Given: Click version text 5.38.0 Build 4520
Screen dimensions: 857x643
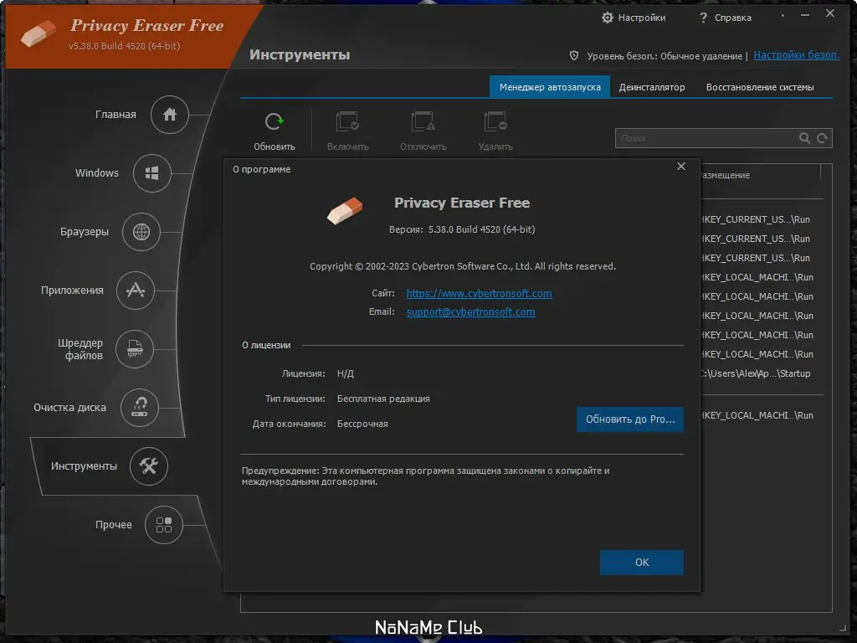Looking at the screenshot, I should (481, 229).
